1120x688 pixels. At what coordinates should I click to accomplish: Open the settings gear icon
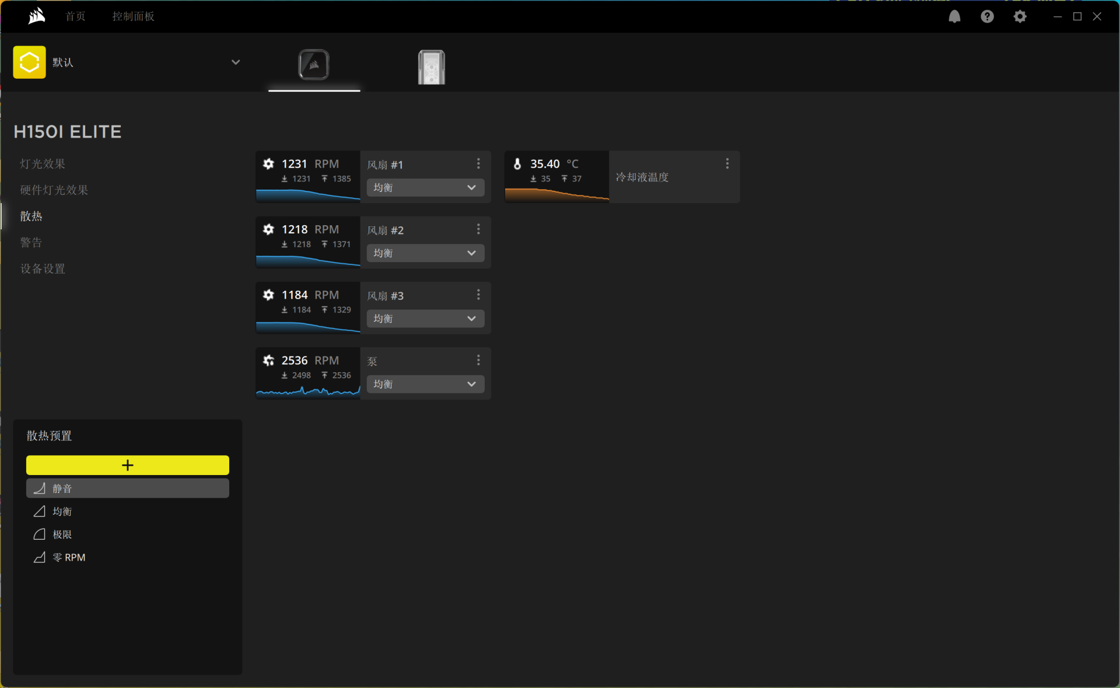[x=1020, y=16]
